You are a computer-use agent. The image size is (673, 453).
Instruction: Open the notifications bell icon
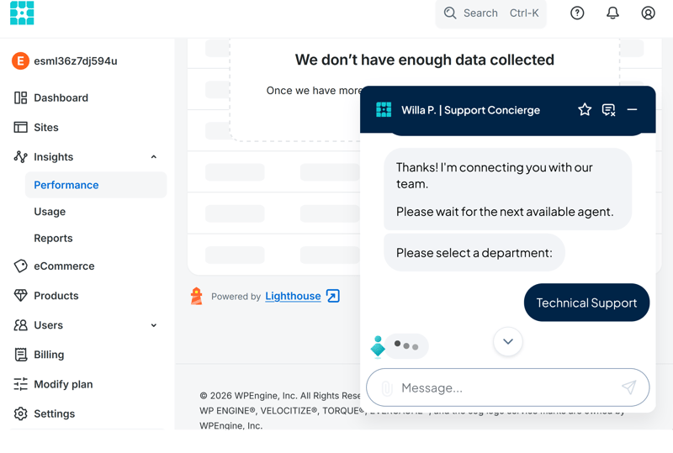(612, 13)
